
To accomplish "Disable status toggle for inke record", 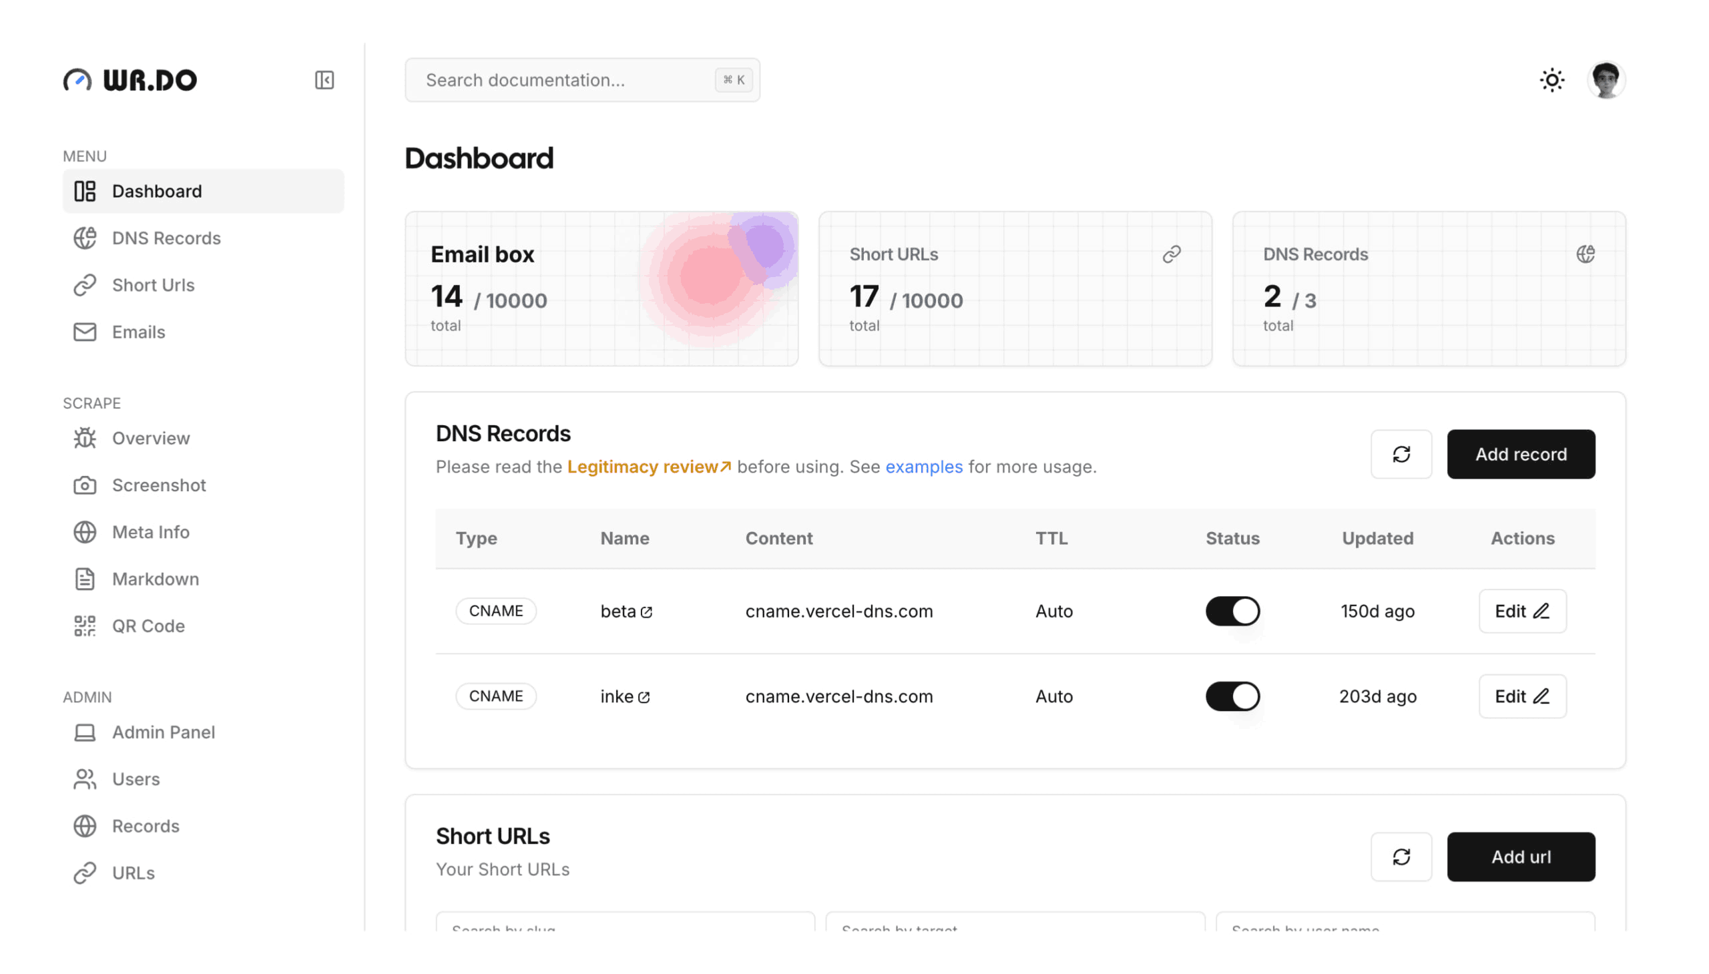I will 1232,696.
